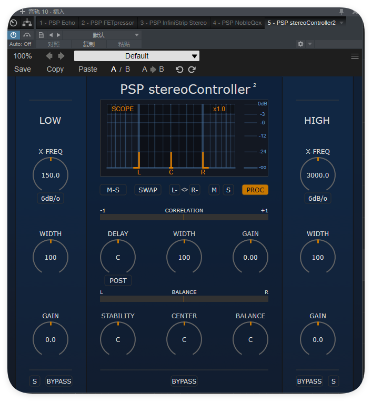
Task: Click the HIGH X-FREQ 3000.0 knob
Action: click(318, 175)
